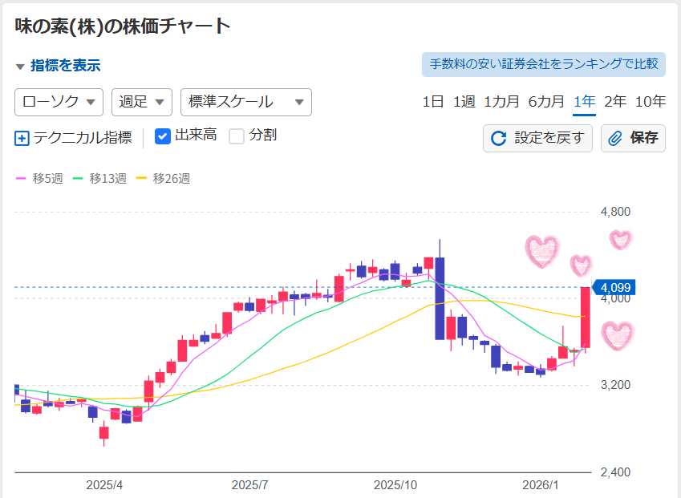Click the 移26週 legend color marker
This screenshot has height=498, width=681.
(x=141, y=179)
